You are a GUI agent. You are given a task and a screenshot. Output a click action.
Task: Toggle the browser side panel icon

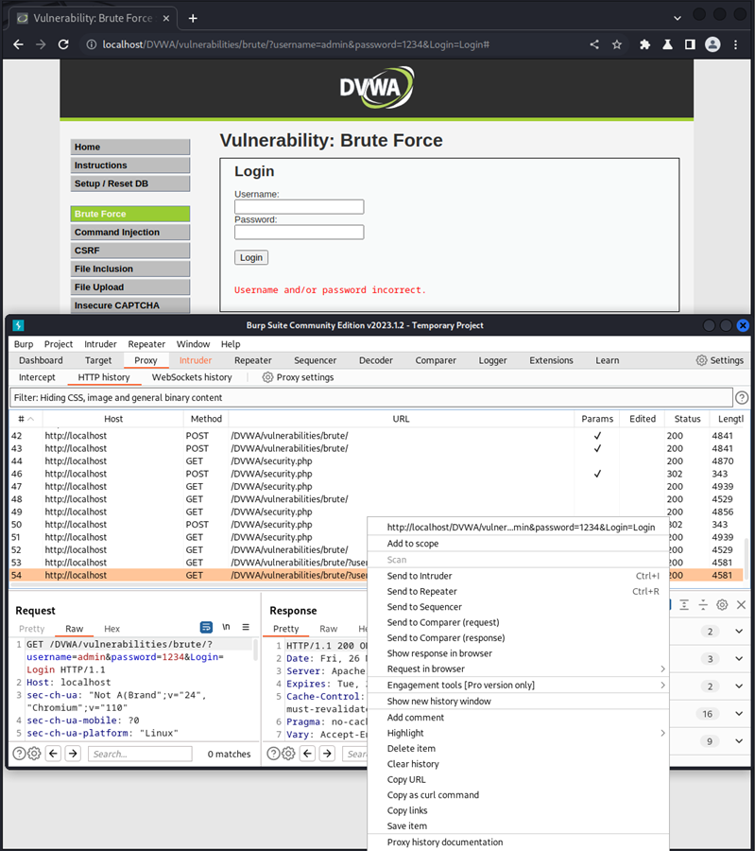click(x=690, y=44)
